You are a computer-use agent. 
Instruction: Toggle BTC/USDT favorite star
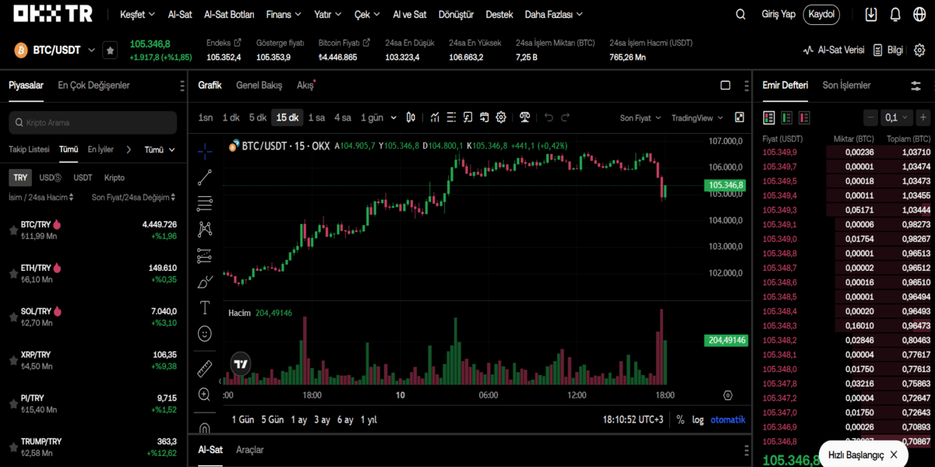point(110,50)
